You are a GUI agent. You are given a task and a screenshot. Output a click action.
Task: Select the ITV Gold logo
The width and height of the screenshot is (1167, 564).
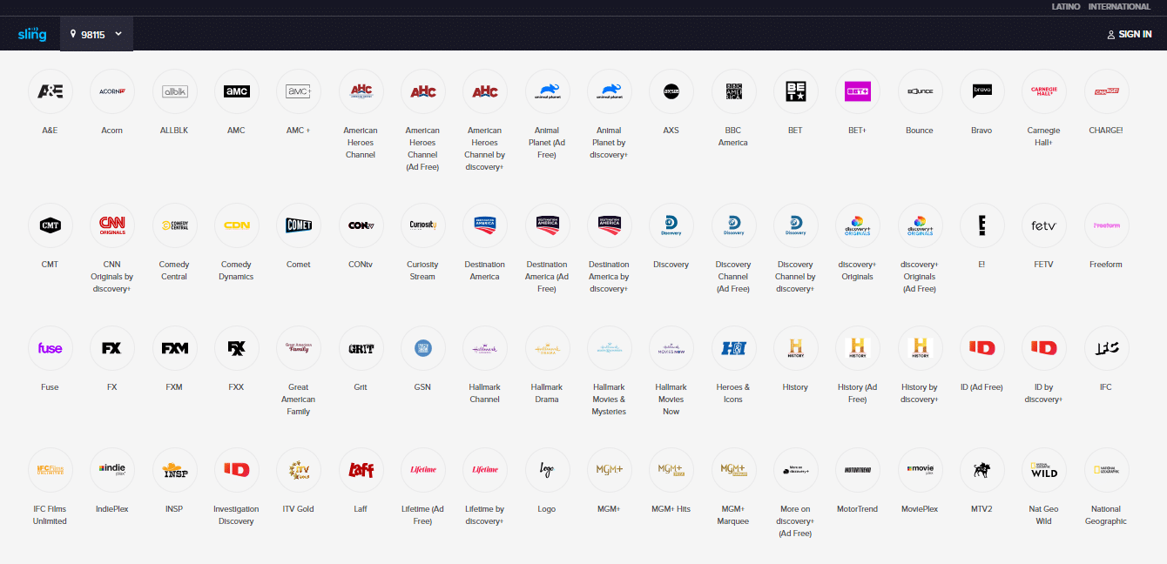pyautogui.click(x=299, y=470)
